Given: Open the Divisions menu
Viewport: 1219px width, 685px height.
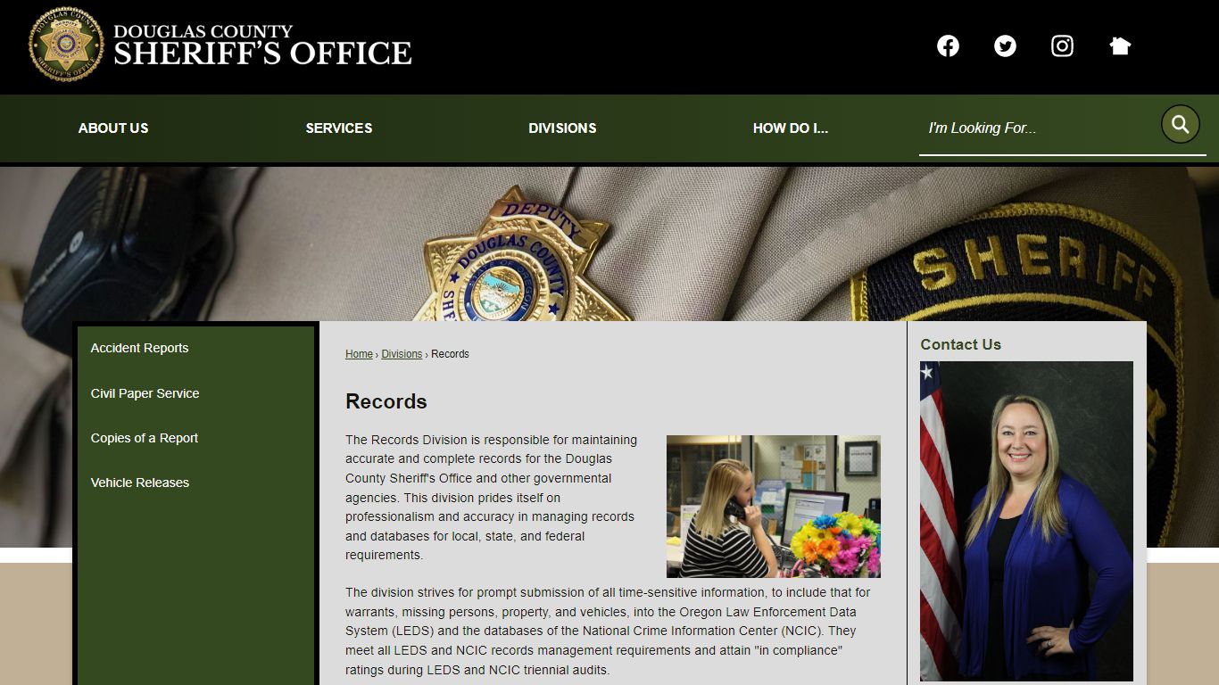Looking at the screenshot, I should (562, 128).
